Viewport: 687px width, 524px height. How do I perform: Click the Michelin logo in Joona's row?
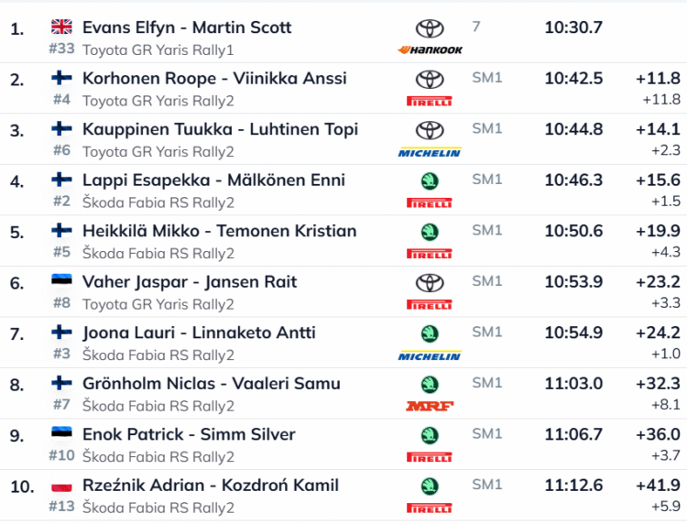[429, 355]
